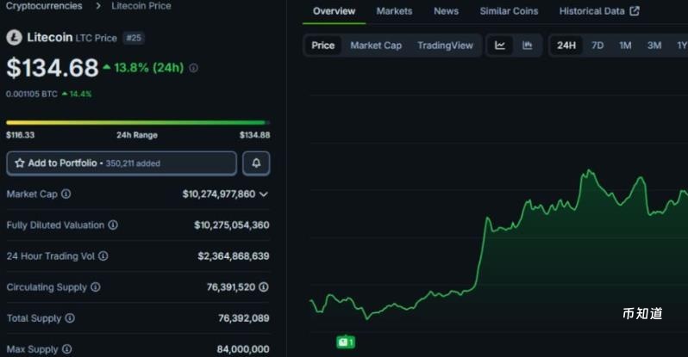
Task: Select the 3M time range
Action: tap(654, 46)
